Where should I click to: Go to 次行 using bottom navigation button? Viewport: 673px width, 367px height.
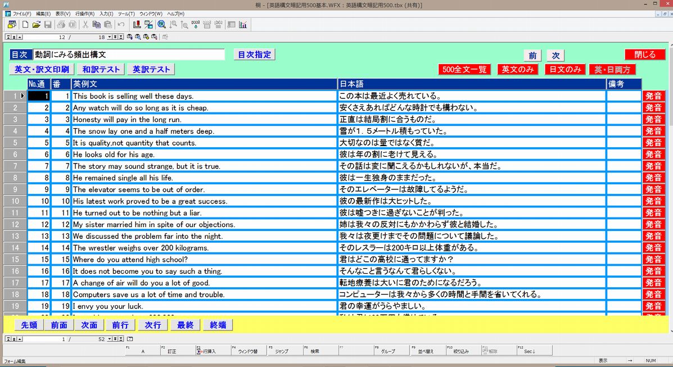tap(153, 325)
